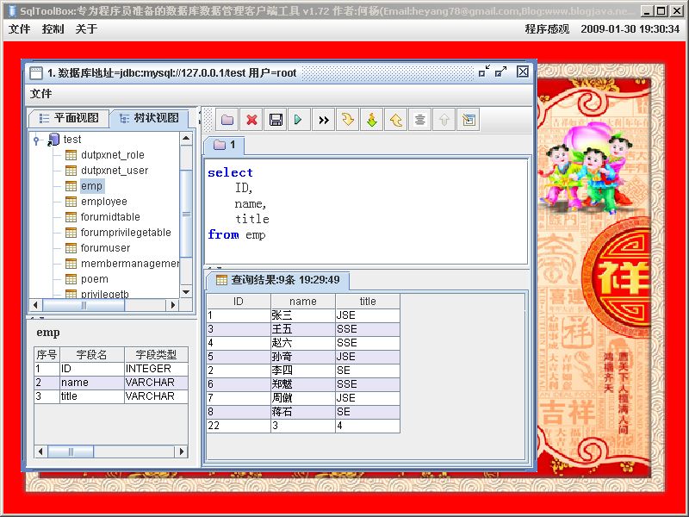The width and height of the screenshot is (689, 517).
Task: Click the purple folder open icon in toolbar
Action: click(x=227, y=120)
